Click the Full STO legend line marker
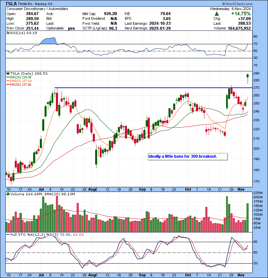Screen dimensions: 268x278 pyautogui.click(x=8, y=234)
